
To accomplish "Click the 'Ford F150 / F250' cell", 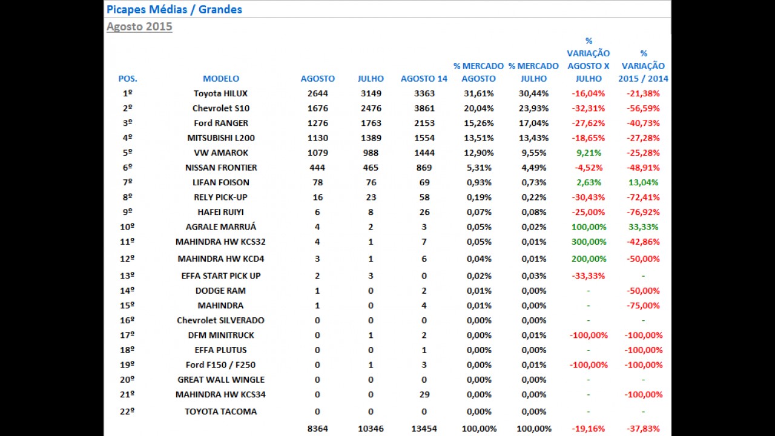I will pos(221,365).
